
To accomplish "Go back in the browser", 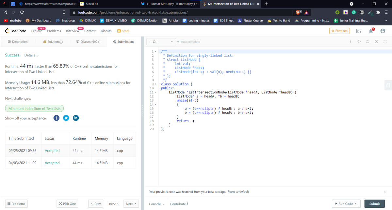I will tap(6, 12).
